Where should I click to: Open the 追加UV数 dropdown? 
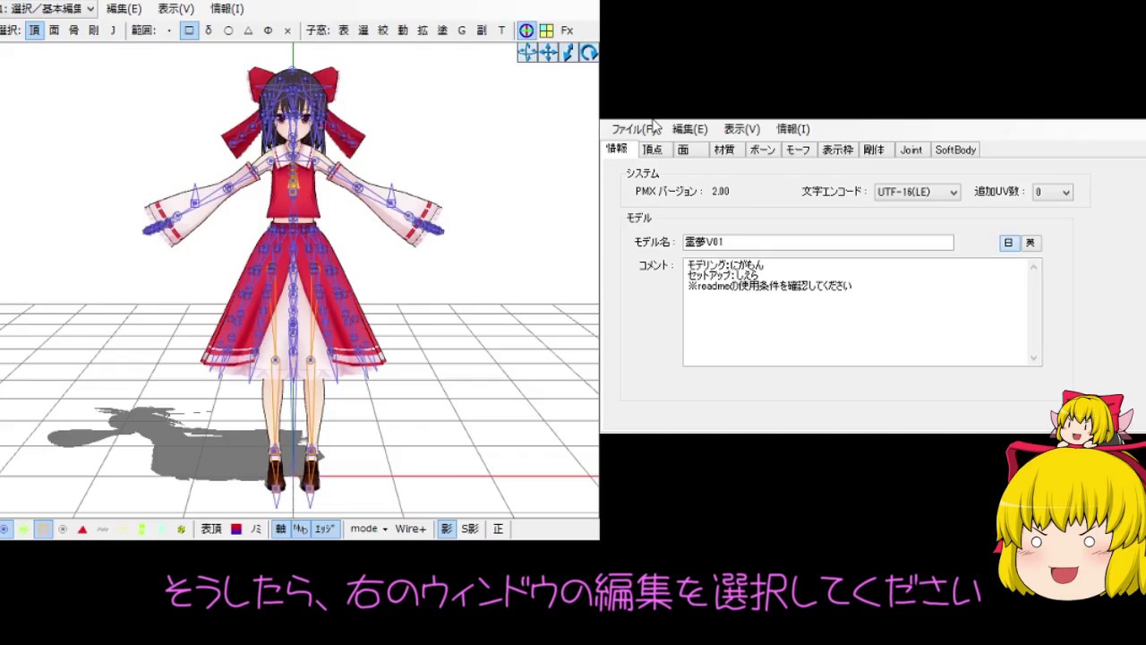tap(1052, 193)
